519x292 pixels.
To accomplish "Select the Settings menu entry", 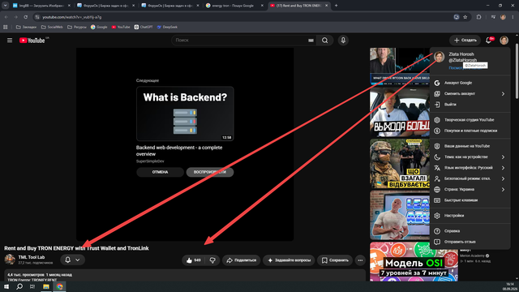I will coord(470,216).
